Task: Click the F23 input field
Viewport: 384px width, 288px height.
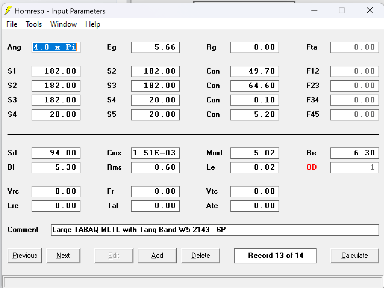Action: [355, 86]
